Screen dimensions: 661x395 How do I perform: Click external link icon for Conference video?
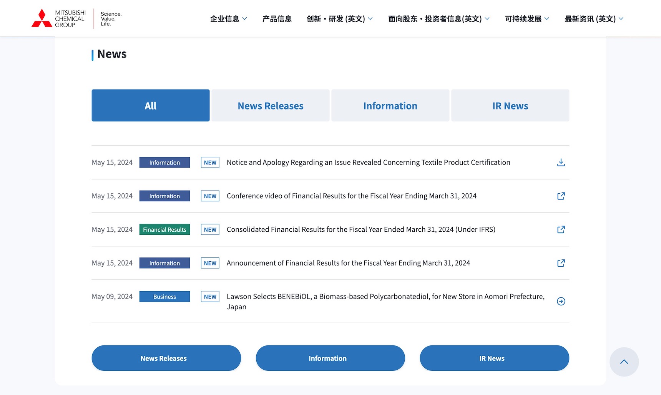coord(561,196)
